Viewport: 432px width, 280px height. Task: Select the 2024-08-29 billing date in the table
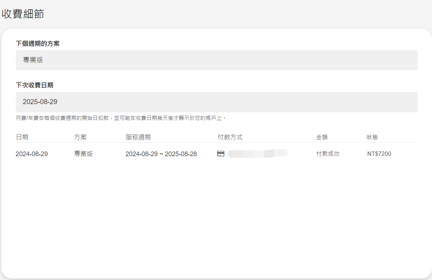click(31, 154)
